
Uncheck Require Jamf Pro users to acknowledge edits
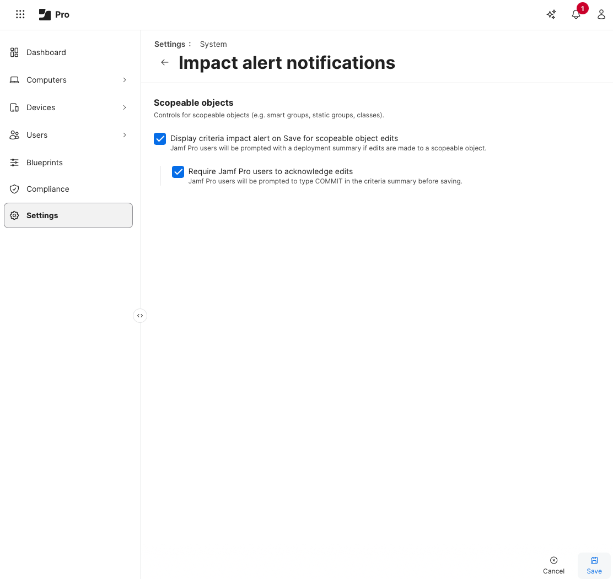[178, 172]
